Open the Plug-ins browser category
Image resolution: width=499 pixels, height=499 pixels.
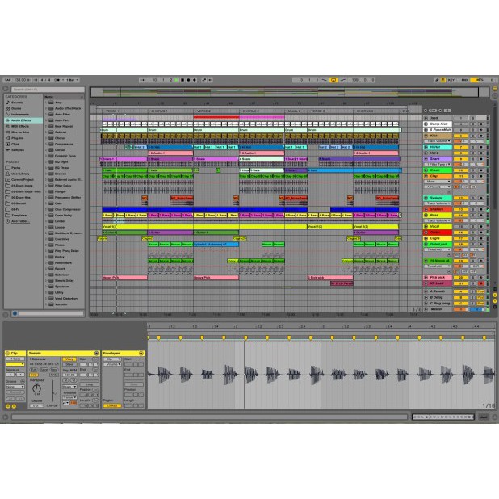pos(16,137)
